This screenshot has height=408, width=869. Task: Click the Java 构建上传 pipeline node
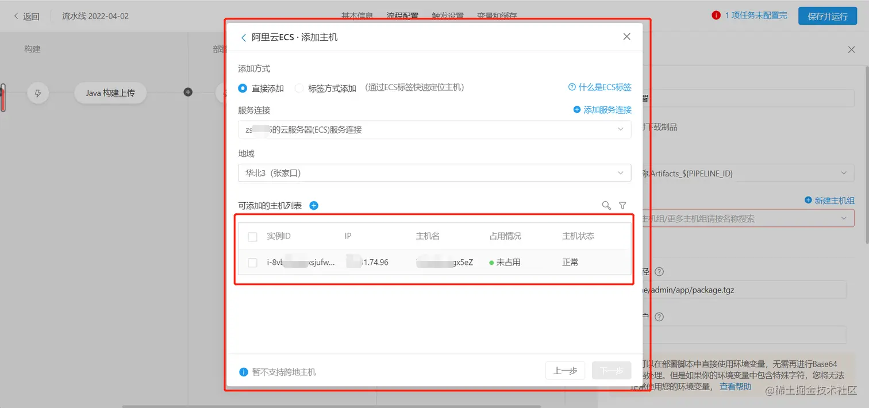pyautogui.click(x=110, y=93)
